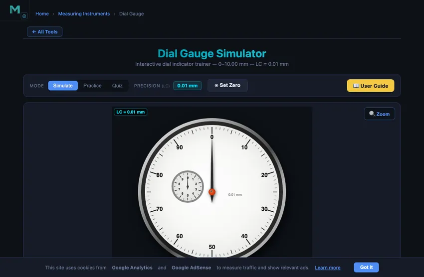Click the 10 mark on main dial
424x277 pixels.
pos(244,147)
